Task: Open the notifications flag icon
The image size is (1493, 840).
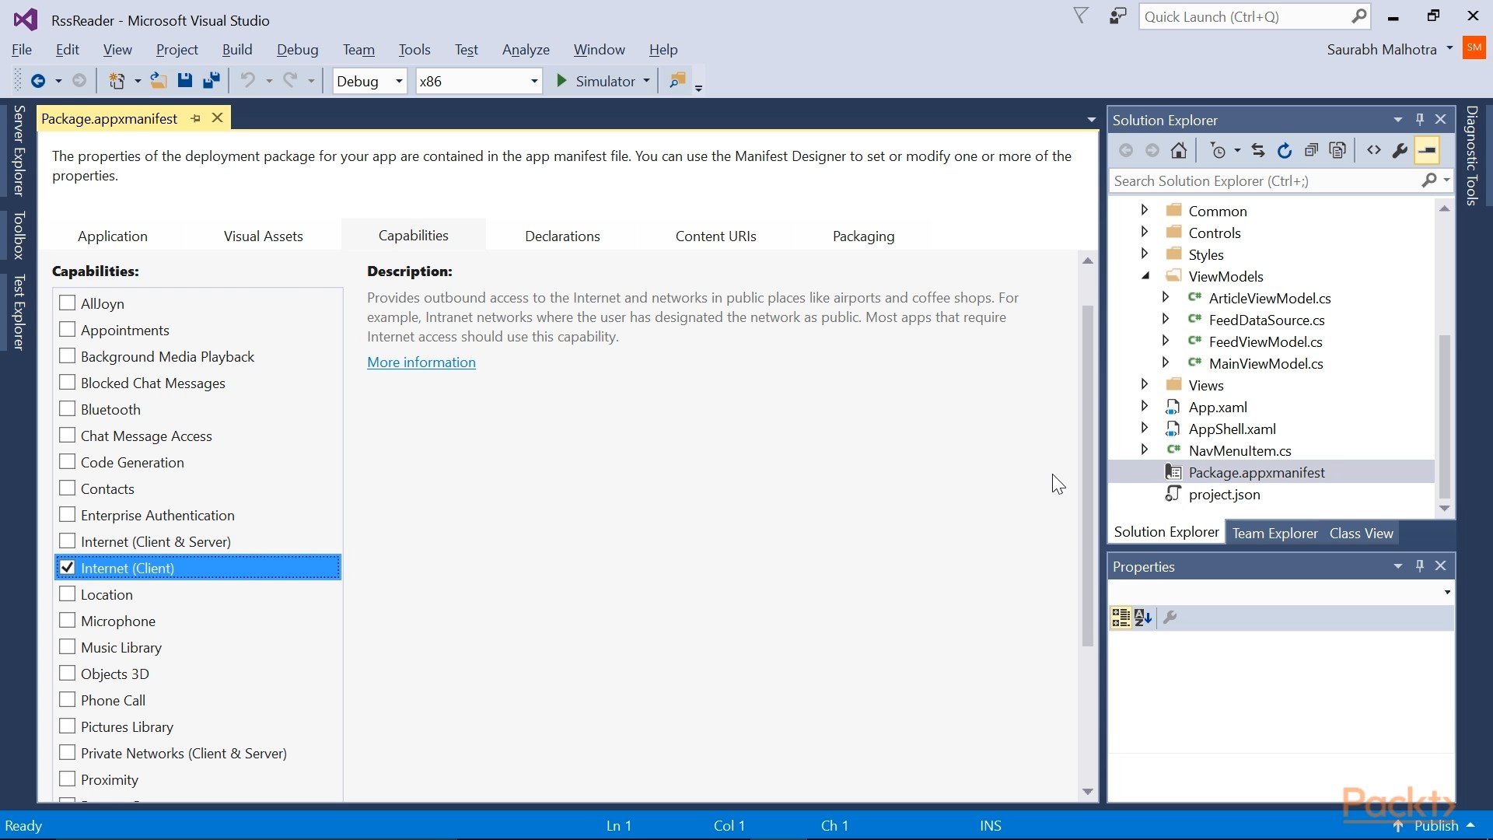Action: pos(1081,16)
